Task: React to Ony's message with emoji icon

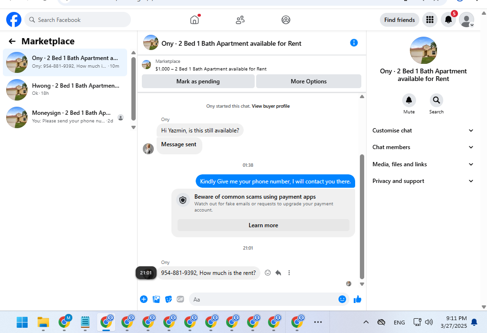Action: (x=268, y=272)
